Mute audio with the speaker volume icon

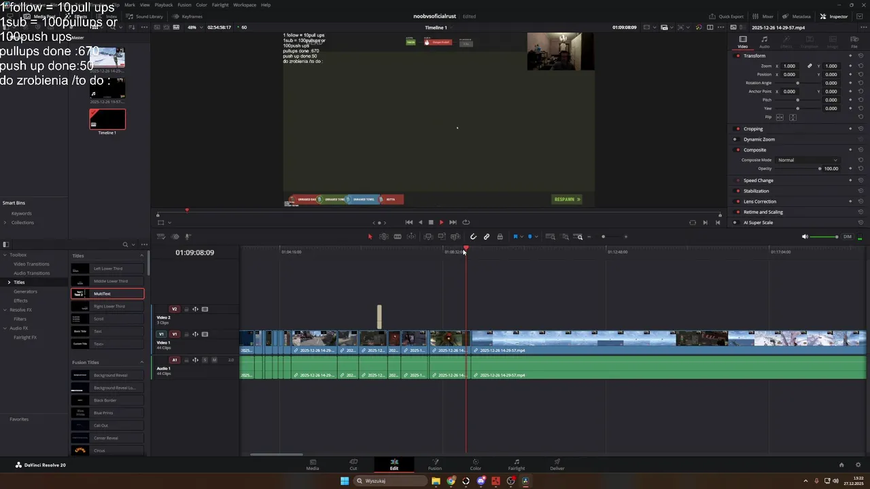coord(805,236)
